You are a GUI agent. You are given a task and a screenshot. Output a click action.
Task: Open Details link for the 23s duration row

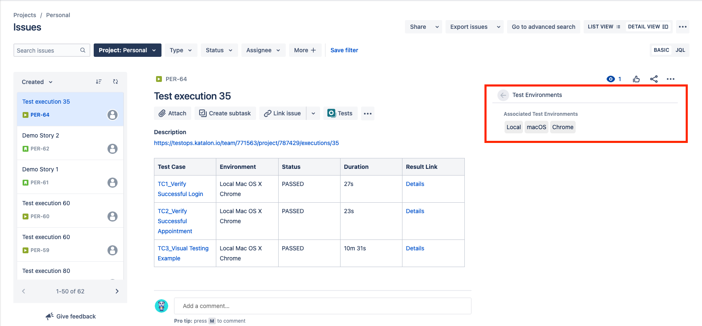415,211
